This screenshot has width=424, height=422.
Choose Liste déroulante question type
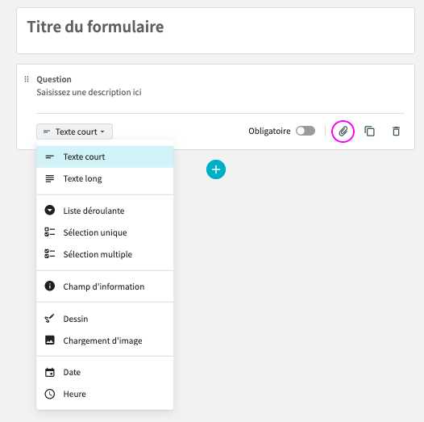tap(105, 211)
